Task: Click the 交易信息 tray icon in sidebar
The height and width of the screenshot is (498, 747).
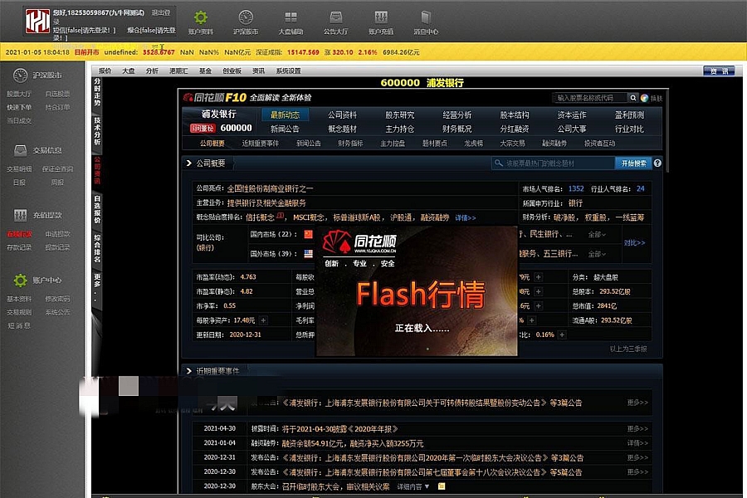Action: click(21, 150)
